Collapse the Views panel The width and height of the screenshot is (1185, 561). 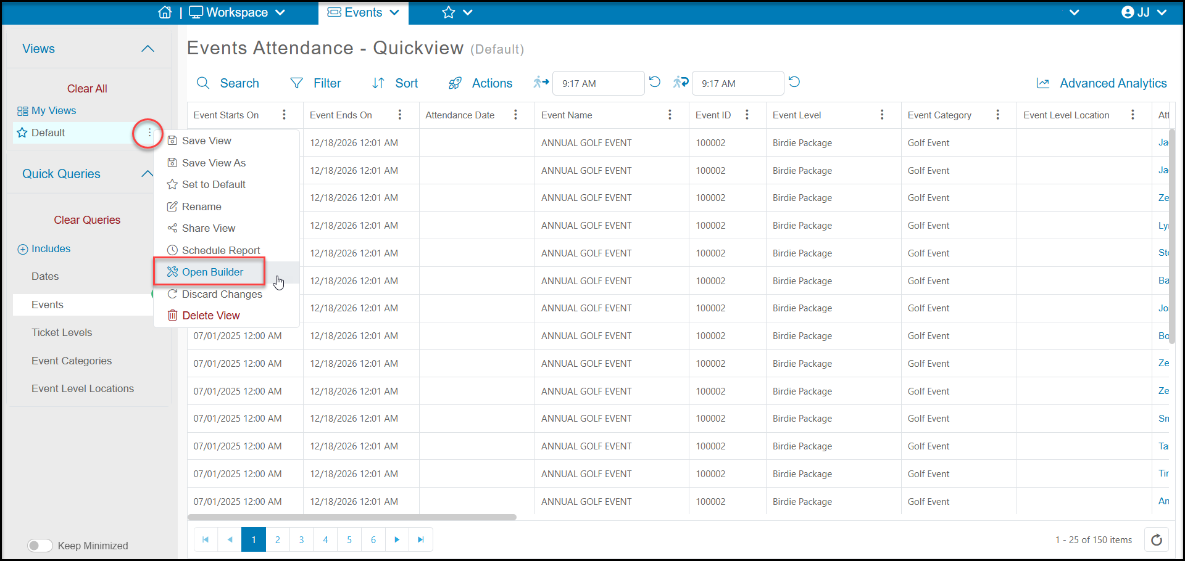pyautogui.click(x=148, y=49)
